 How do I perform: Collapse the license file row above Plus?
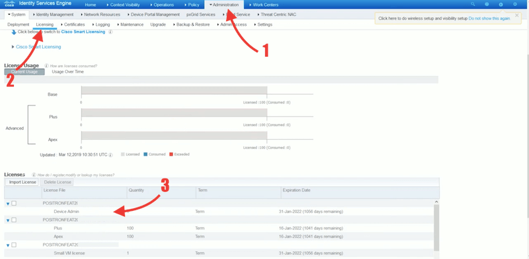[8, 220]
